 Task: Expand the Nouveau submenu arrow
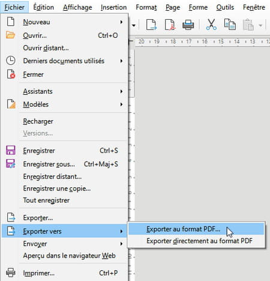coord(121,22)
